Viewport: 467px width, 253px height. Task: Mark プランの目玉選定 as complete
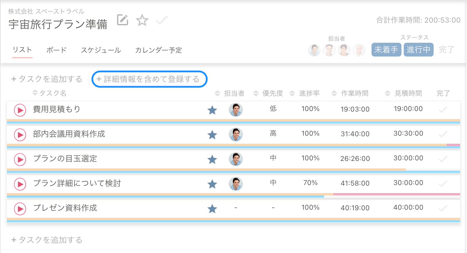443,159
